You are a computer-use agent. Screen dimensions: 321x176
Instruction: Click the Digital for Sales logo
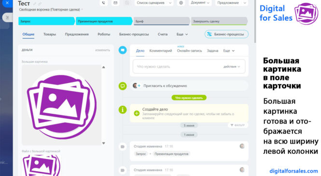(x=289, y=14)
